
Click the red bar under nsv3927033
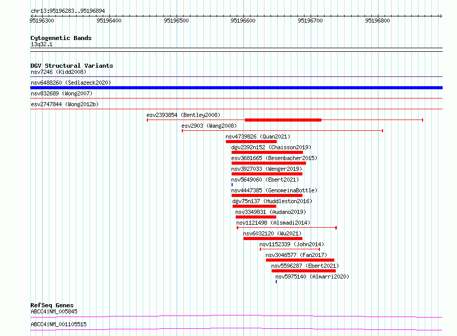[x=267, y=174]
